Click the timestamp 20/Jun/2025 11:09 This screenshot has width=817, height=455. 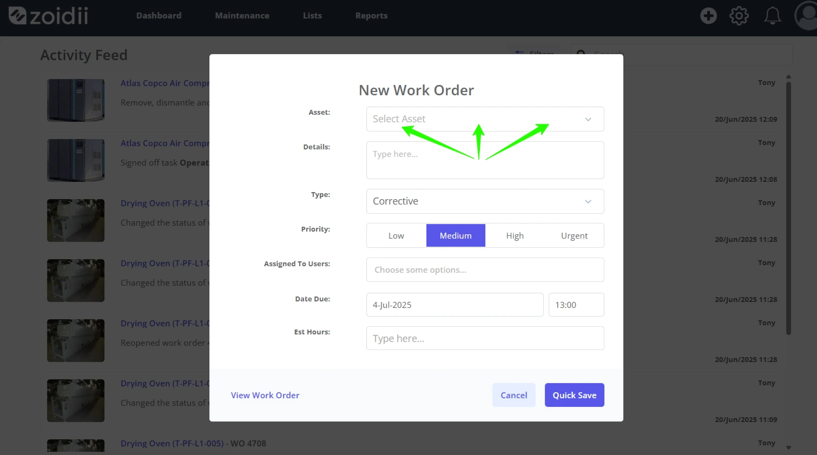tap(746, 419)
